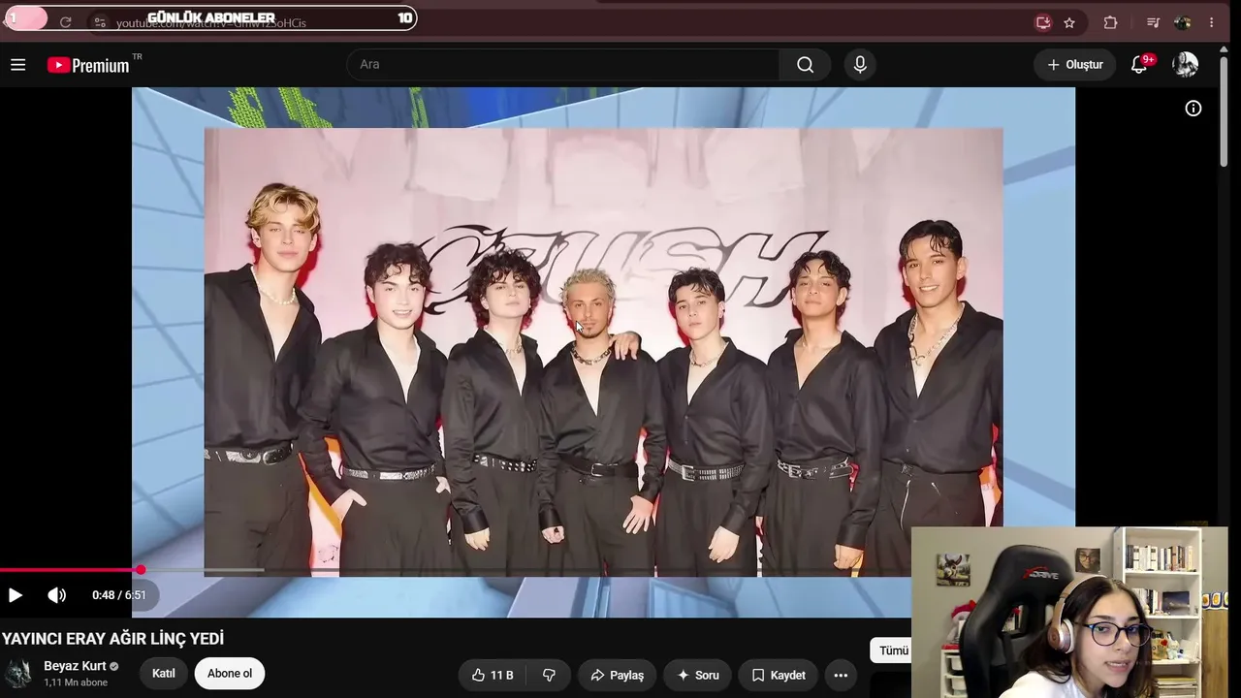Visit the 'Beyaz Kurt' channel name link

(x=75, y=666)
